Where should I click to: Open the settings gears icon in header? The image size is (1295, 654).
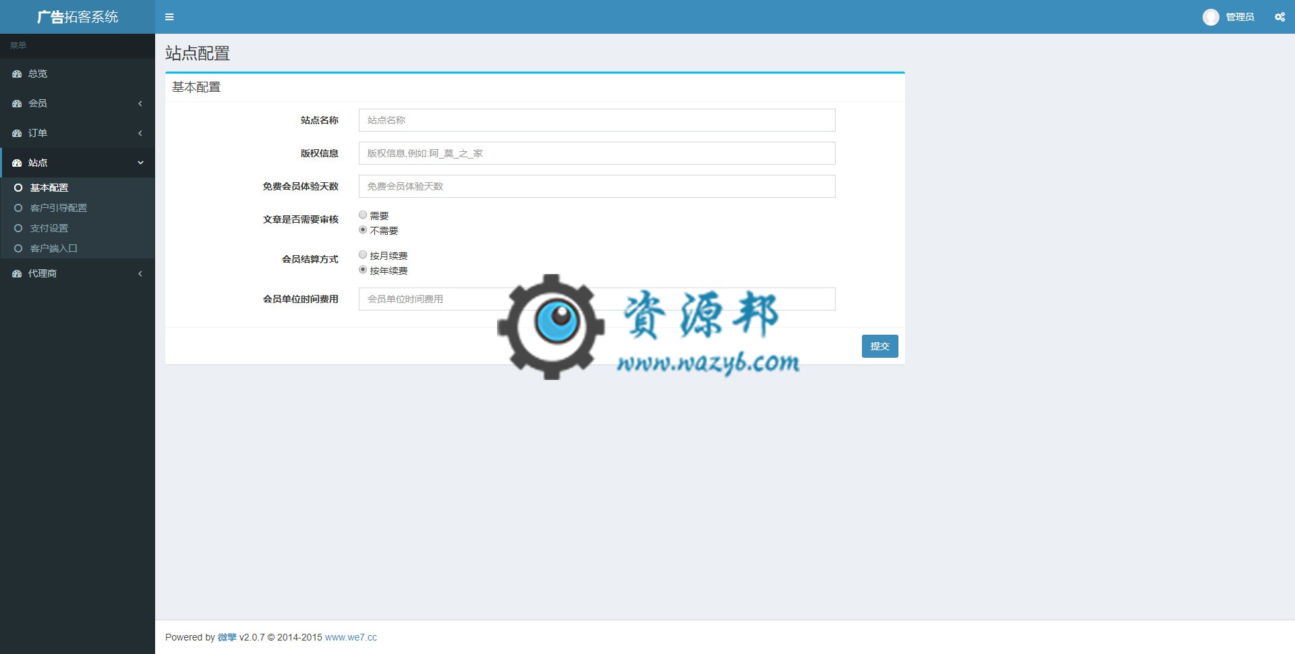coord(1279,17)
